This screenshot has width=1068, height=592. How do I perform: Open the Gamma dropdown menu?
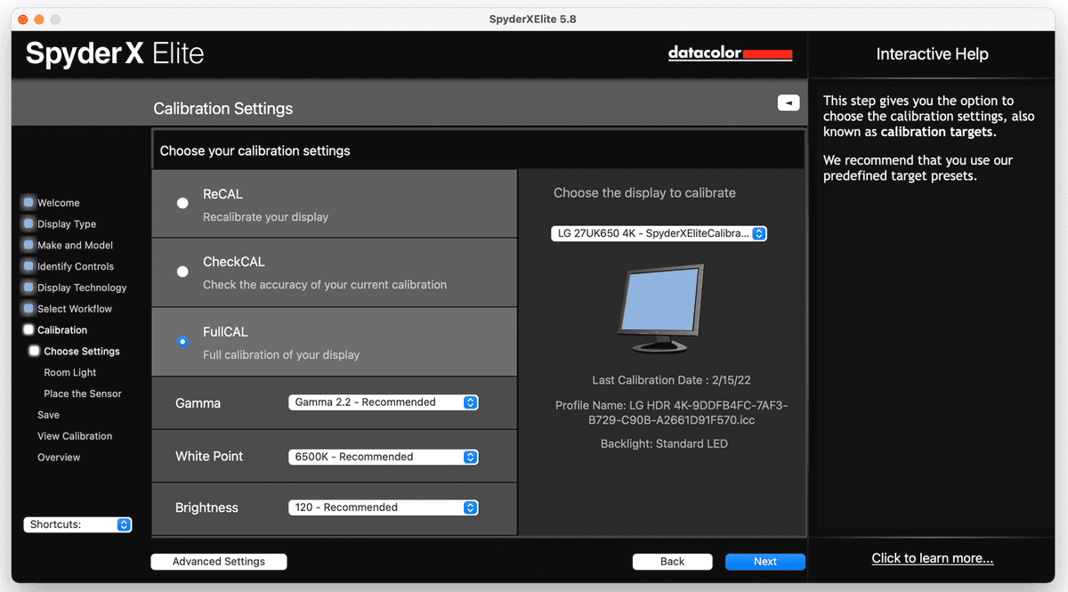383,401
